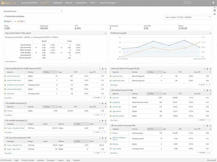
Task: Open settings gear for Good quality keywords module
Action: pos(102,68)
